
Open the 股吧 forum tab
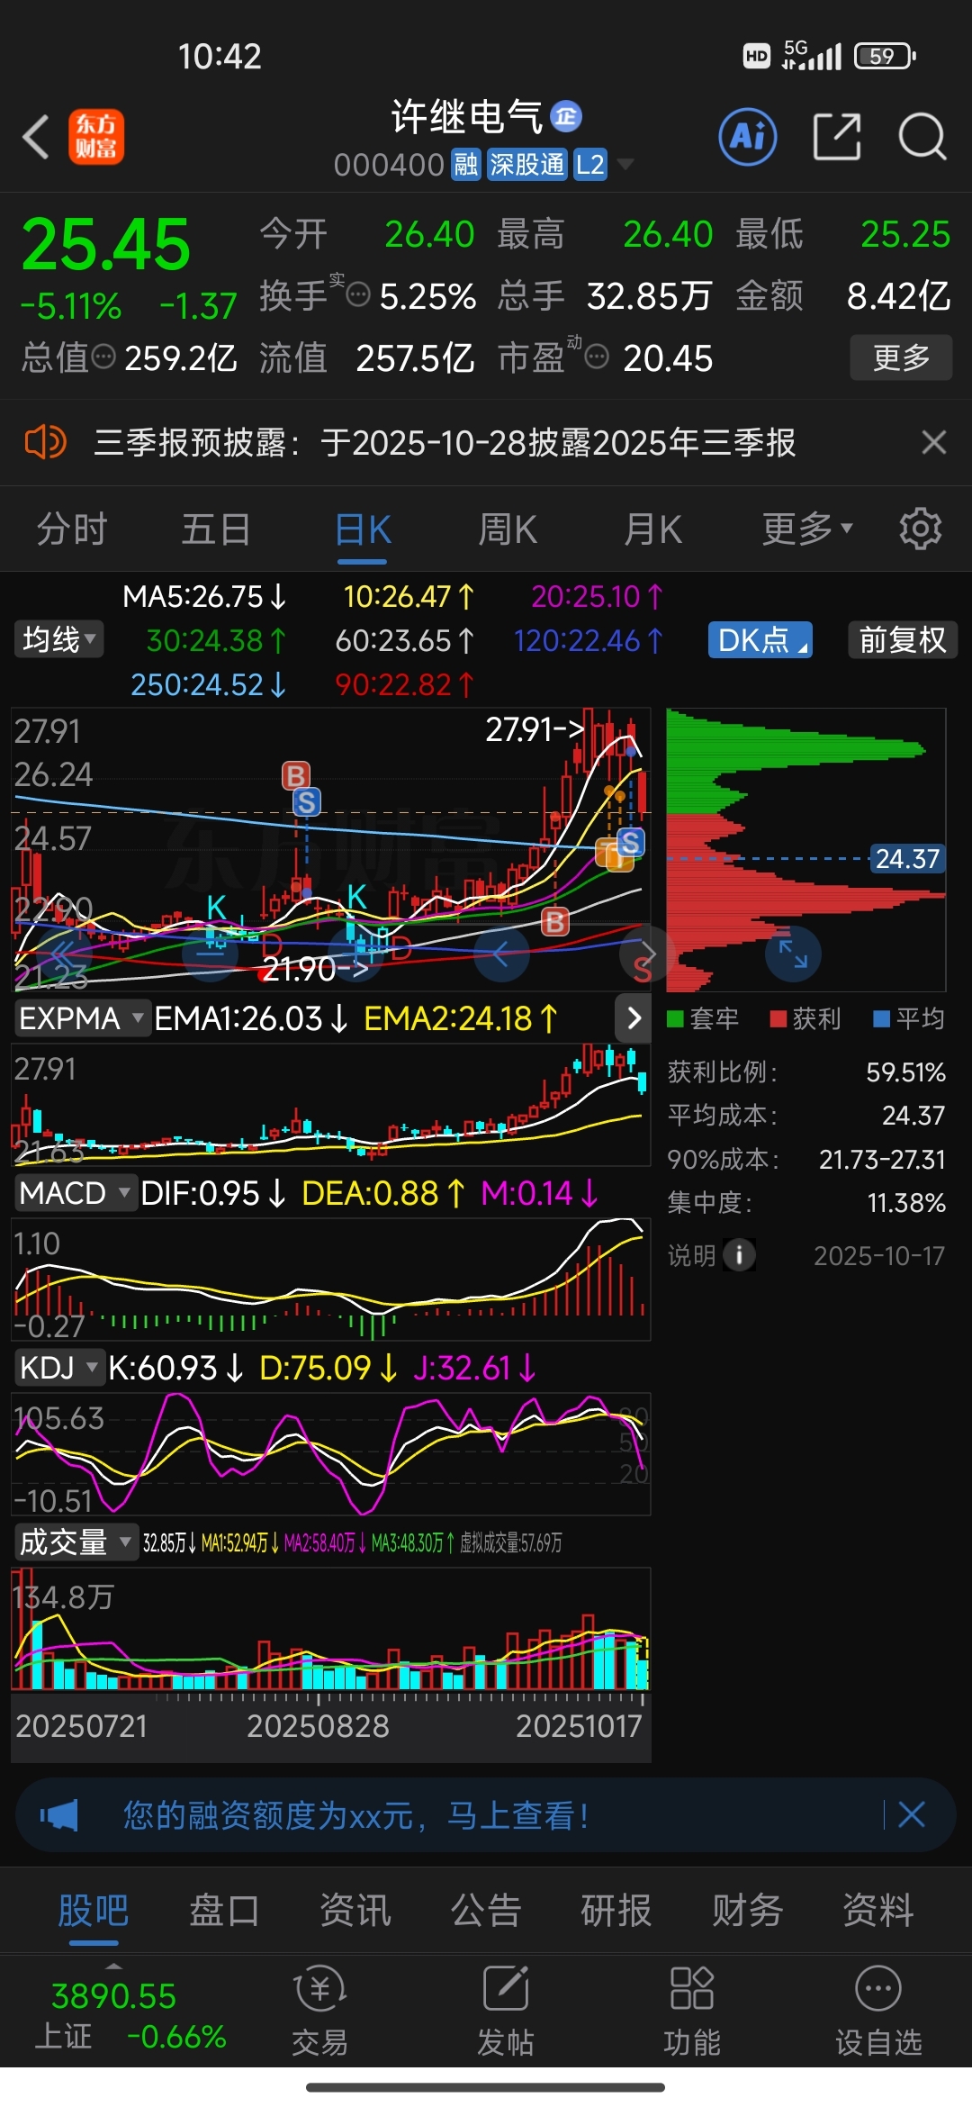click(94, 1910)
